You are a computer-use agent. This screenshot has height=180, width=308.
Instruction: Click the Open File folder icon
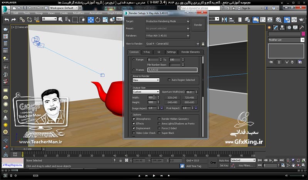point(20,8)
